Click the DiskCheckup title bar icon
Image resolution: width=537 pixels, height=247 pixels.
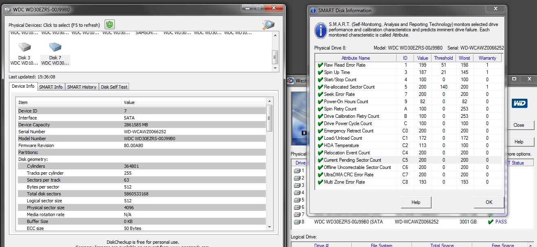[x=8, y=9]
